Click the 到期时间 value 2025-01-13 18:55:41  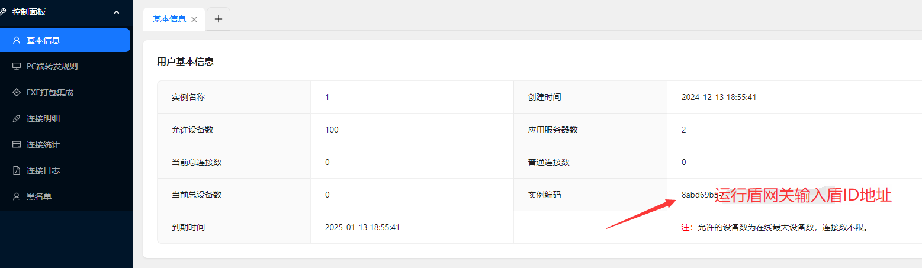click(x=362, y=227)
